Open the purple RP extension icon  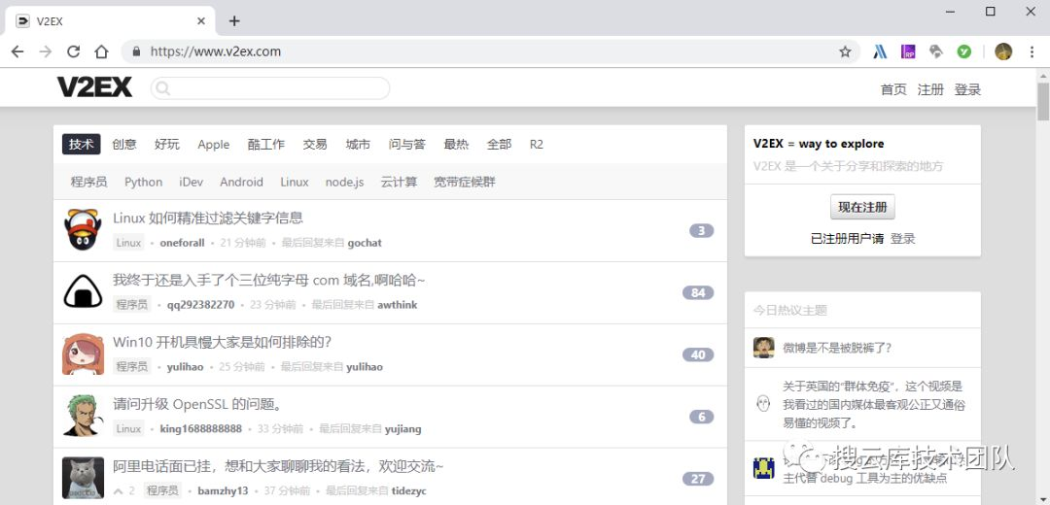pyautogui.click(x=908, y=51)
